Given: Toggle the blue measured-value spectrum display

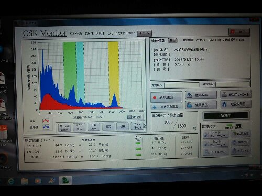Looking at the screenshot, I should tap(46, 127).
